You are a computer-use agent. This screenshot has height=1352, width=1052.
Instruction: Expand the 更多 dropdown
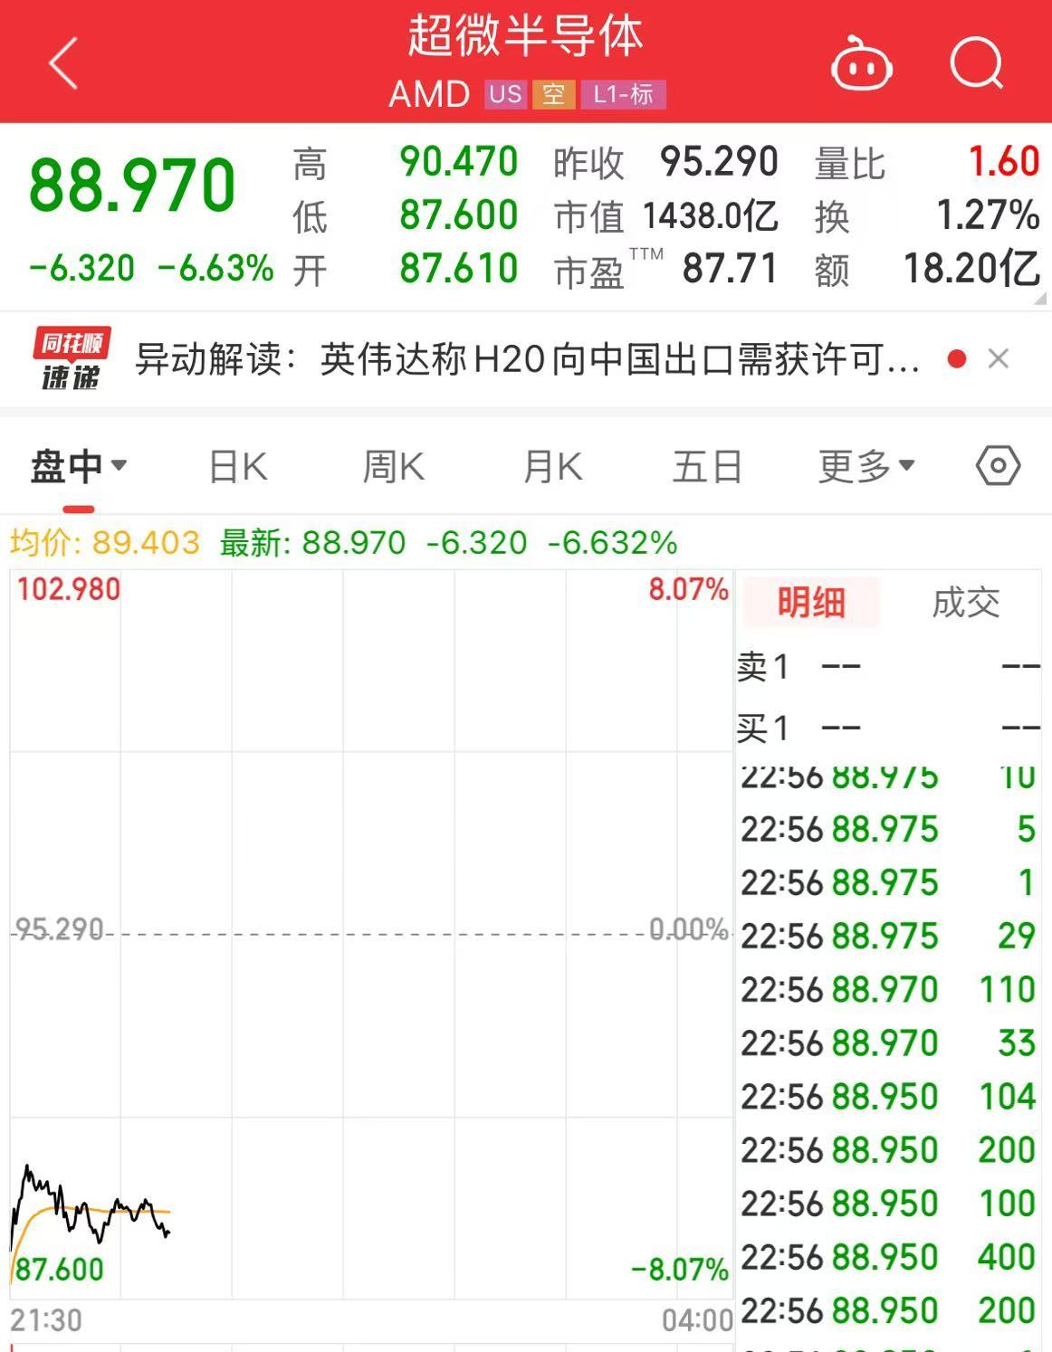(866, 467)
